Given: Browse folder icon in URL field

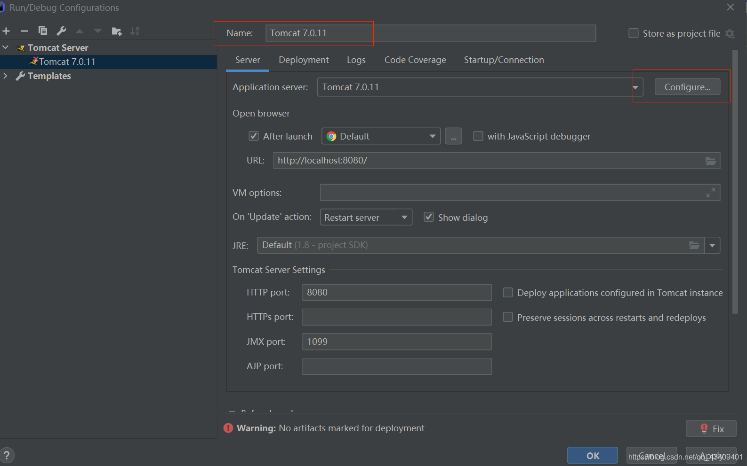Looking at the screenshot, I should point(711,161).
